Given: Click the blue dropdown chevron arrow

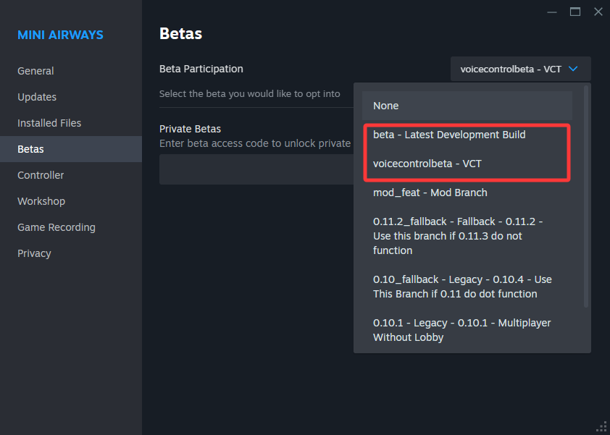Looking at the screenshot, I should [573, 69].
